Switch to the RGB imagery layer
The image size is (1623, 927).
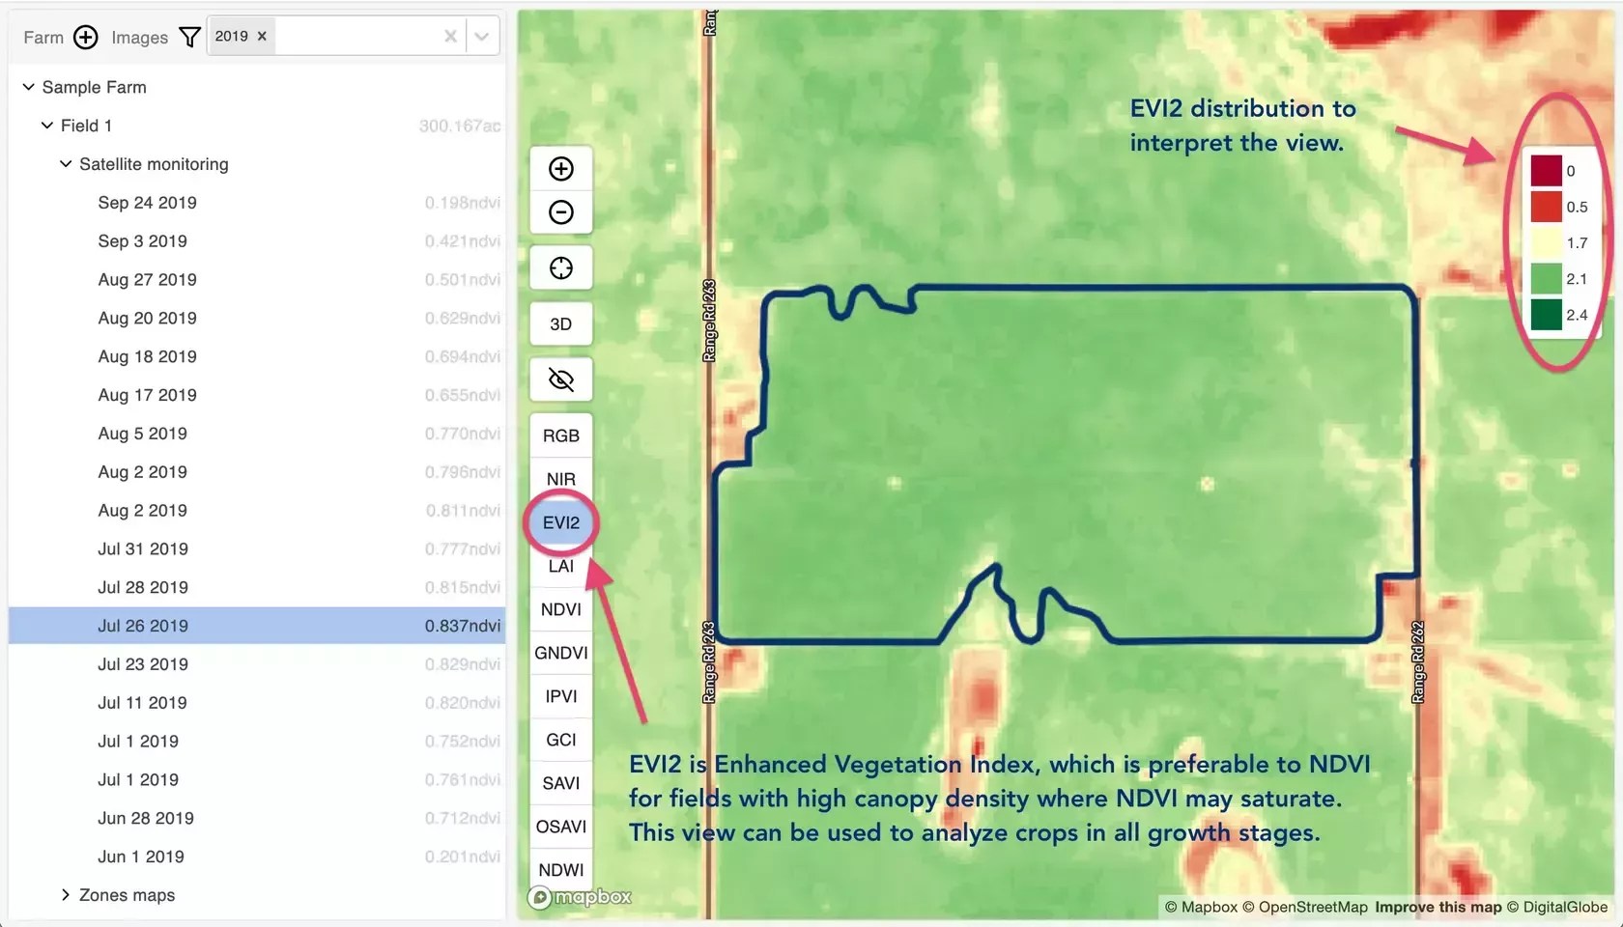coord(560,435)
